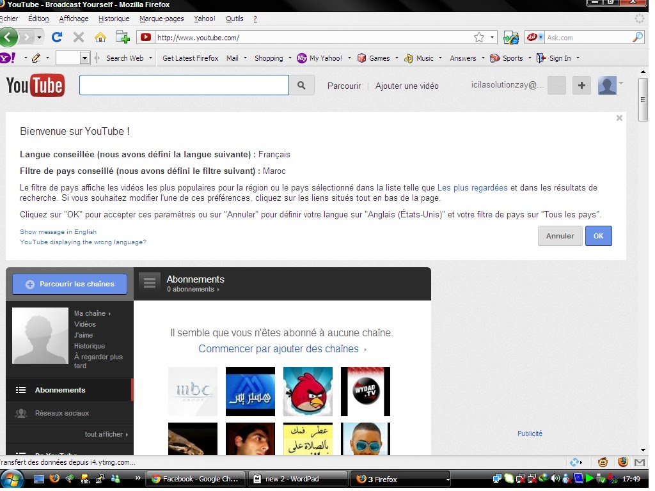Click the YouTube logo

pos(36,86)
